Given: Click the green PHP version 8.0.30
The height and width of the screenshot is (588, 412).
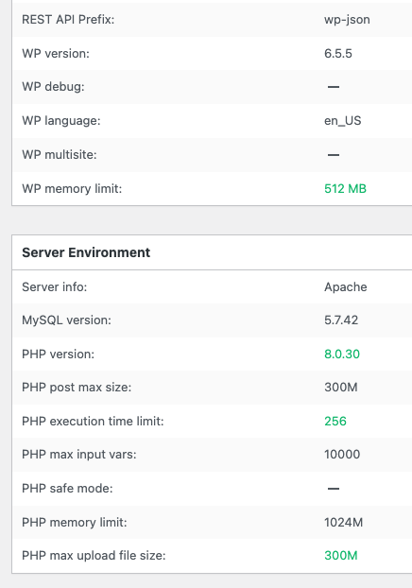Looking at the screenshot, I should (x=342, y=354).
